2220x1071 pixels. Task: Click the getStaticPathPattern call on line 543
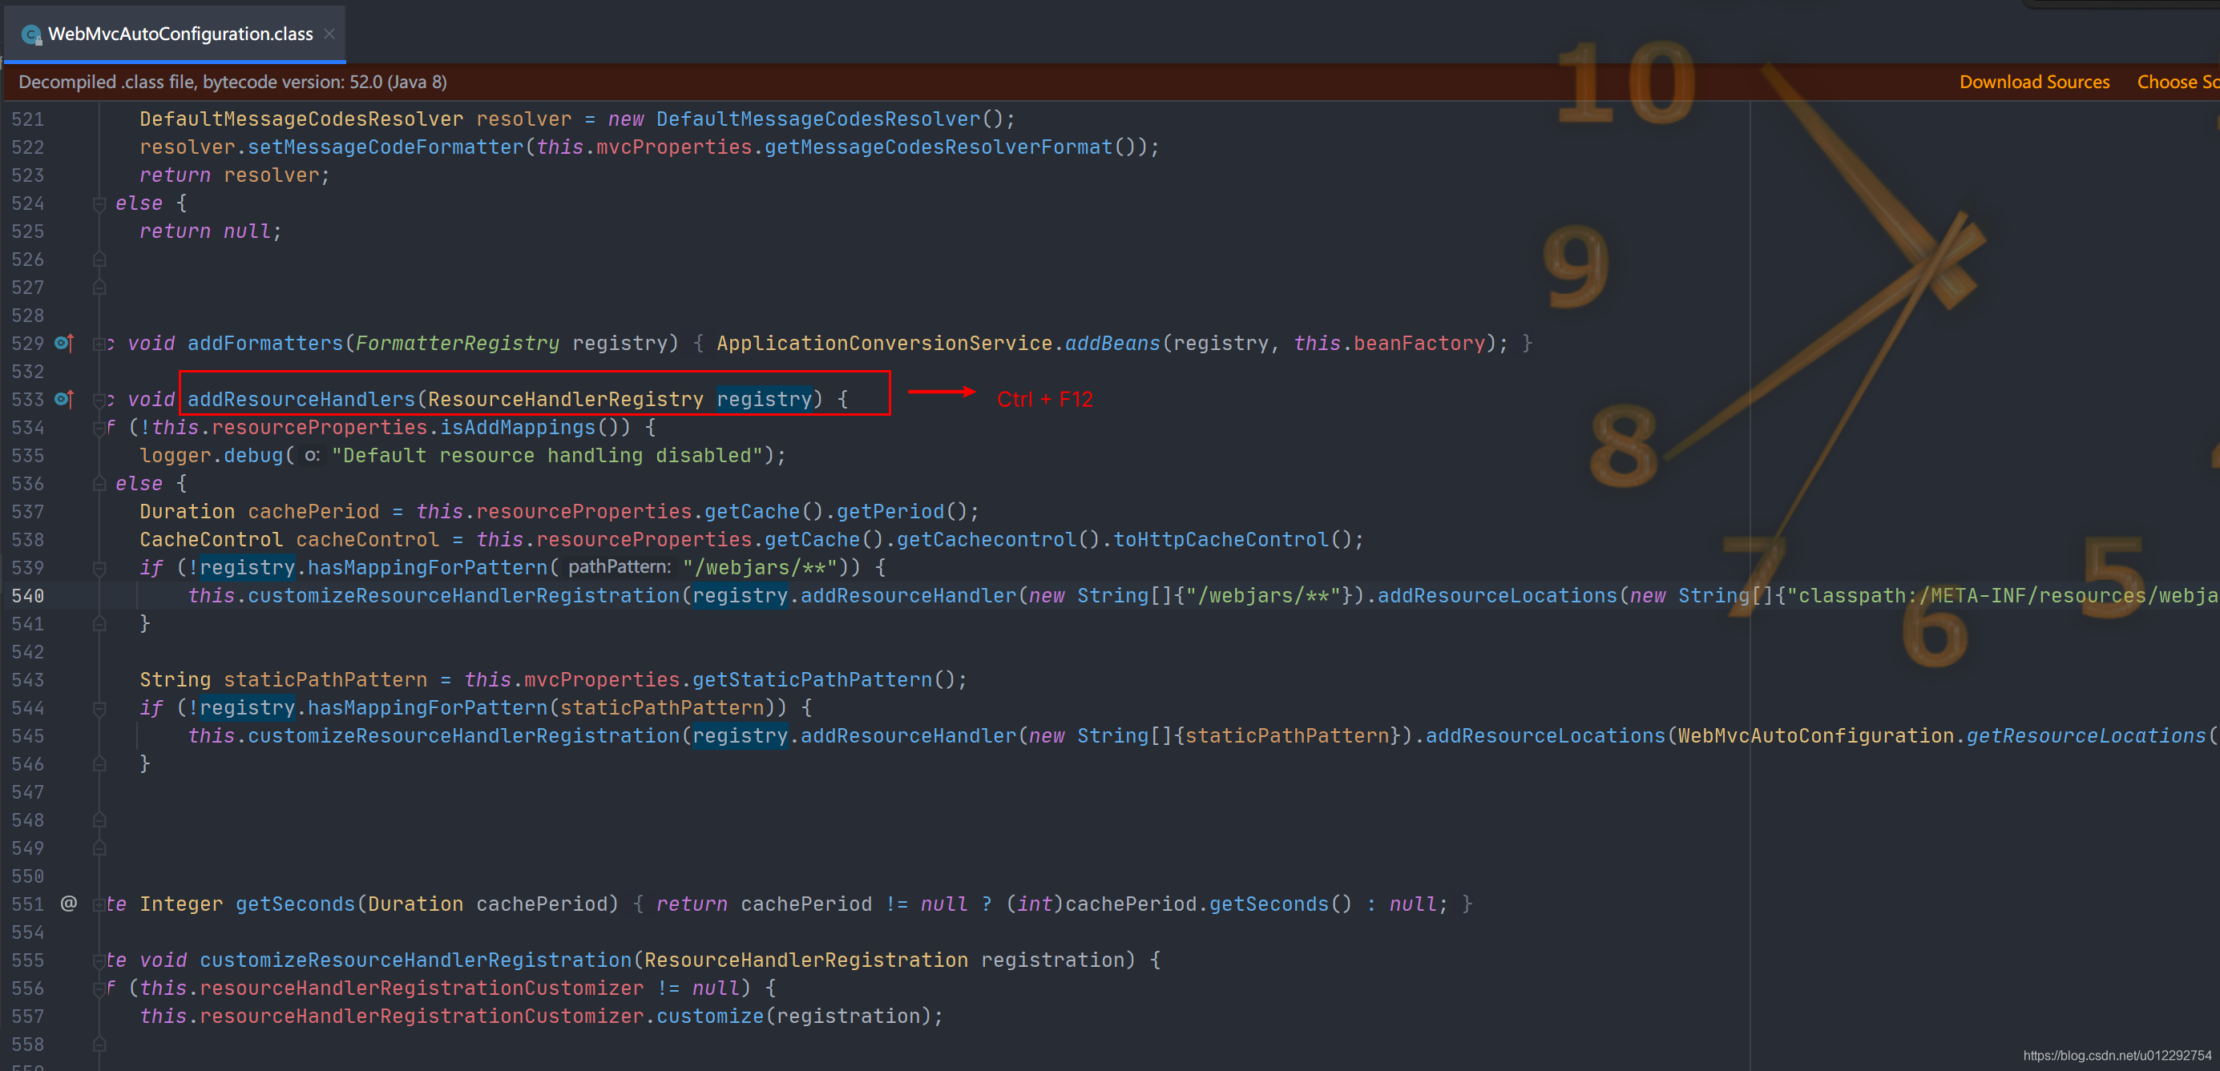[x=812, y=680]
